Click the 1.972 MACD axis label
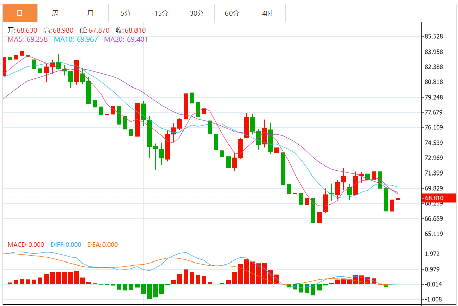458x306 pixels. [432, 254]
